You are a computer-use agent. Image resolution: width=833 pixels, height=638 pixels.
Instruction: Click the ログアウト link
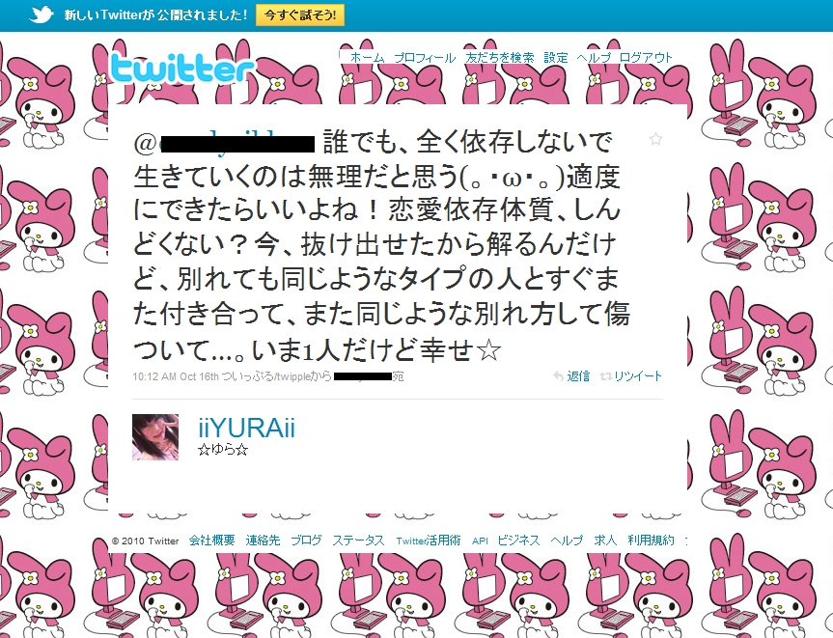click(646, 57)
